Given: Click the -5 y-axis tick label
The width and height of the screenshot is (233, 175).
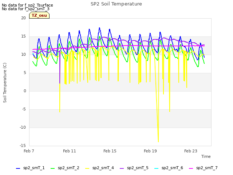Looking at the screenshot, I should [x=24, y=109].
